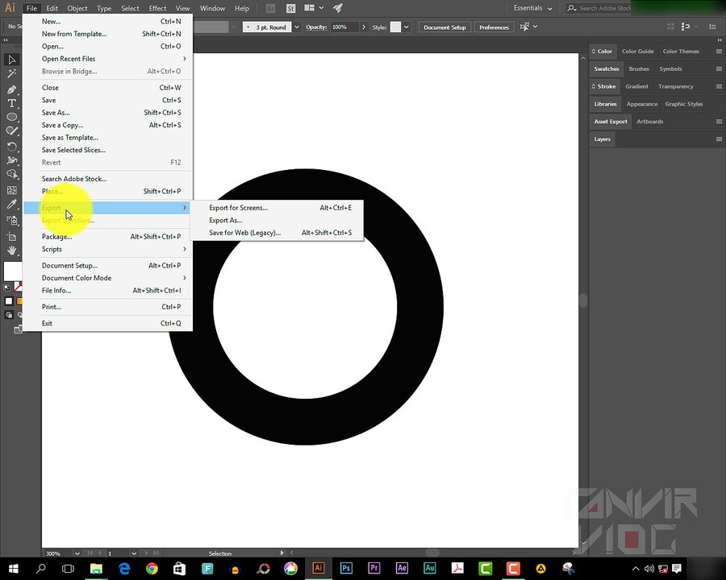Choose Place in File menu
The width and height of the screenshot is (726, 580).
pyautogui.click(x=108, y=191)
